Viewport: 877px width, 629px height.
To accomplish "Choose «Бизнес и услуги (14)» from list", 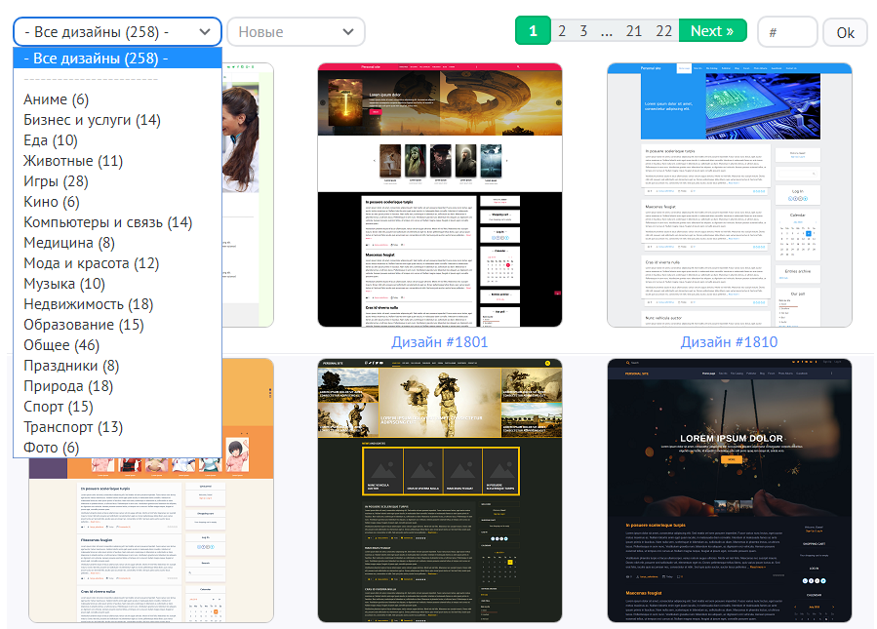I will click(x=92, y=120).
